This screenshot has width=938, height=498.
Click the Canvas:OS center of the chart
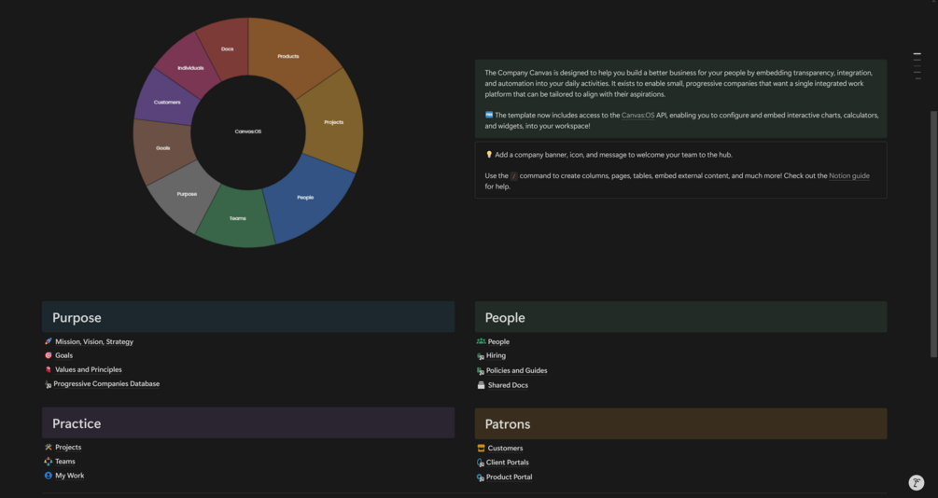tap(248, 131)
